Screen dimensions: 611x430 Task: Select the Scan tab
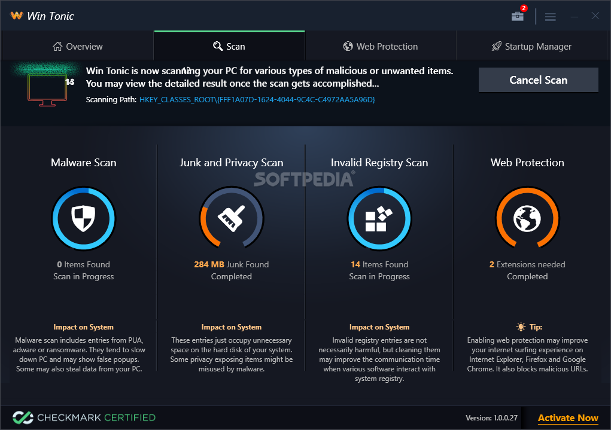229,47
